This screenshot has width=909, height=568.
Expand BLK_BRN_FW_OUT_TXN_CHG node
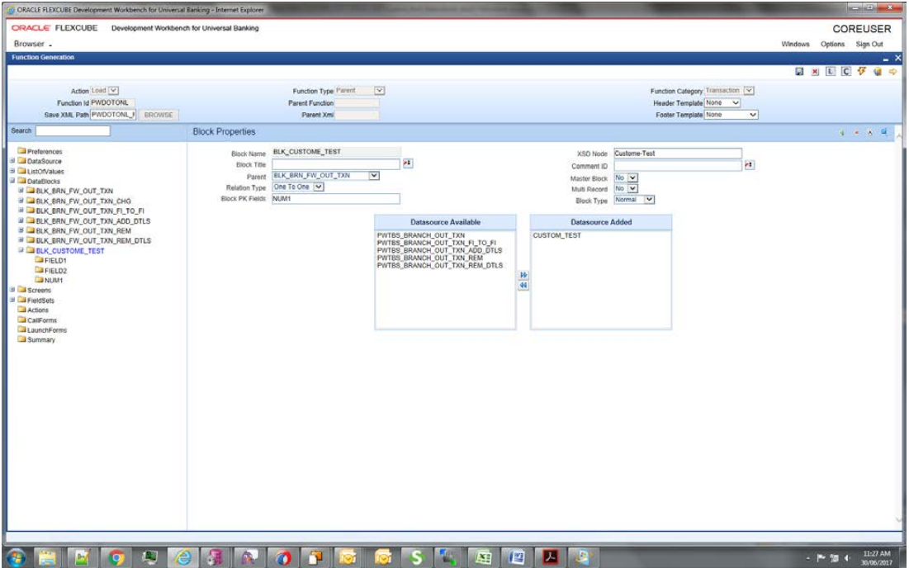click(x=21, y=200)
